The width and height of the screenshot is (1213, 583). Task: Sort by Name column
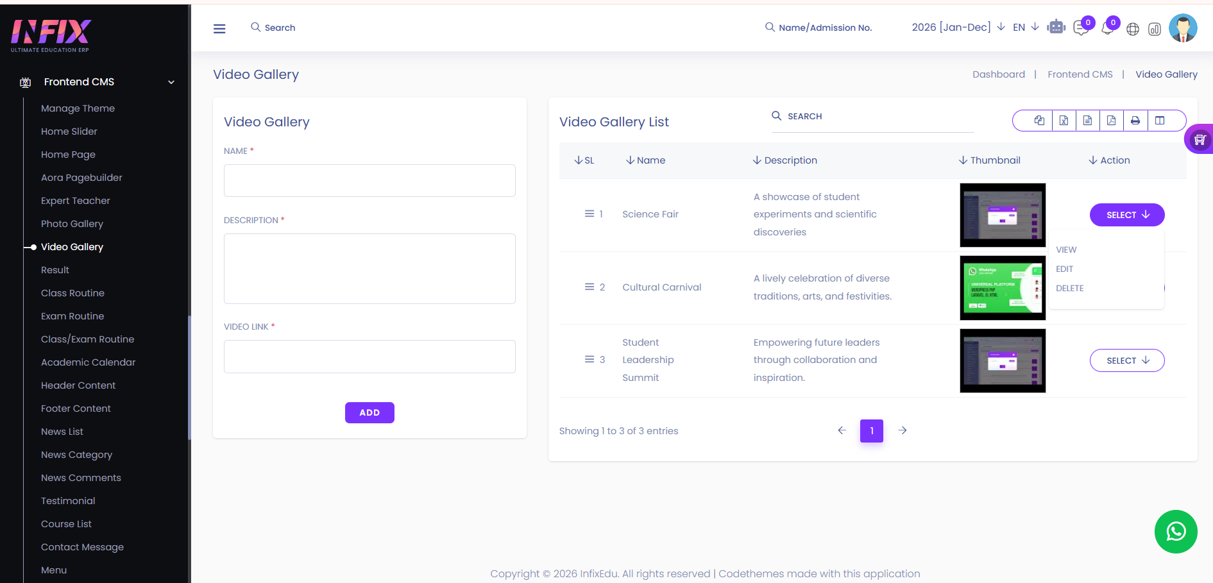point(645,160)
